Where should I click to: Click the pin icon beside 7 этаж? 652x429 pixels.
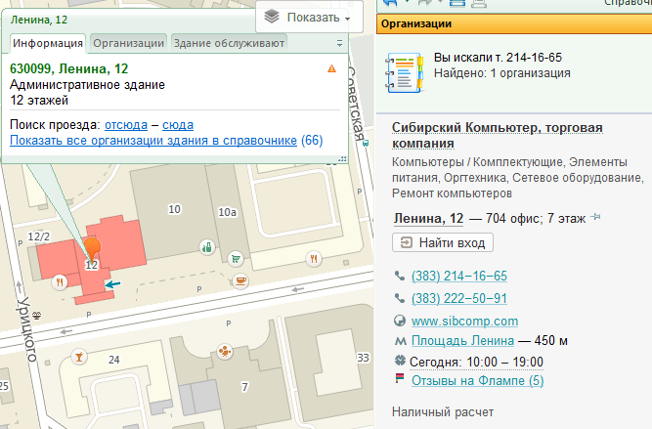595,217
